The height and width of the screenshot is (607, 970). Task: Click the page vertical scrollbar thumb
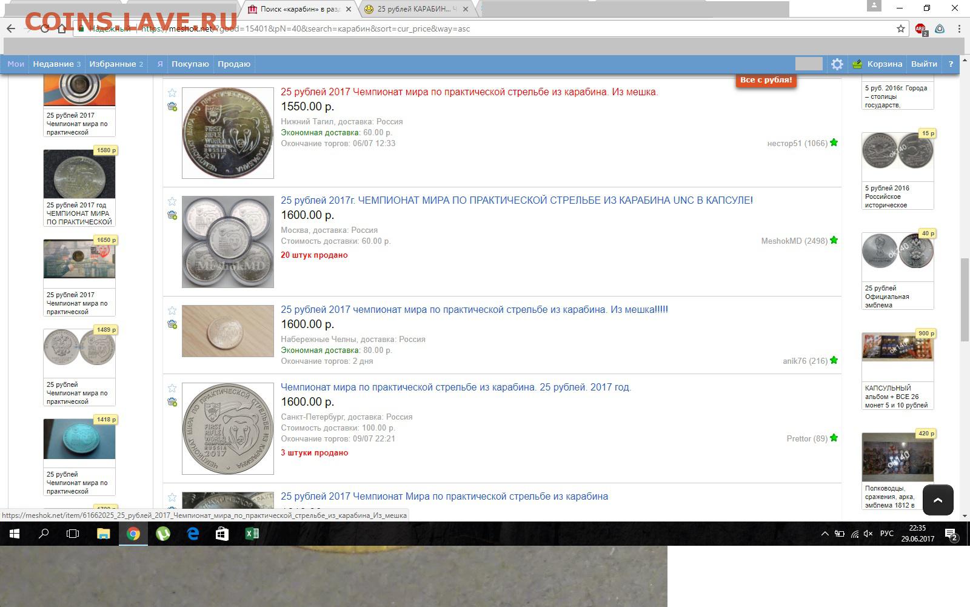coord(965,300)
